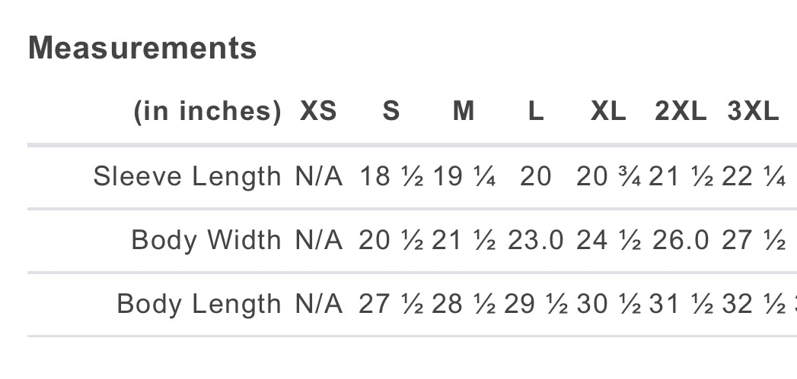The image size is (797, 379).
Task: Select Body Width value 23.0 for size L
Action: (536, 241)
